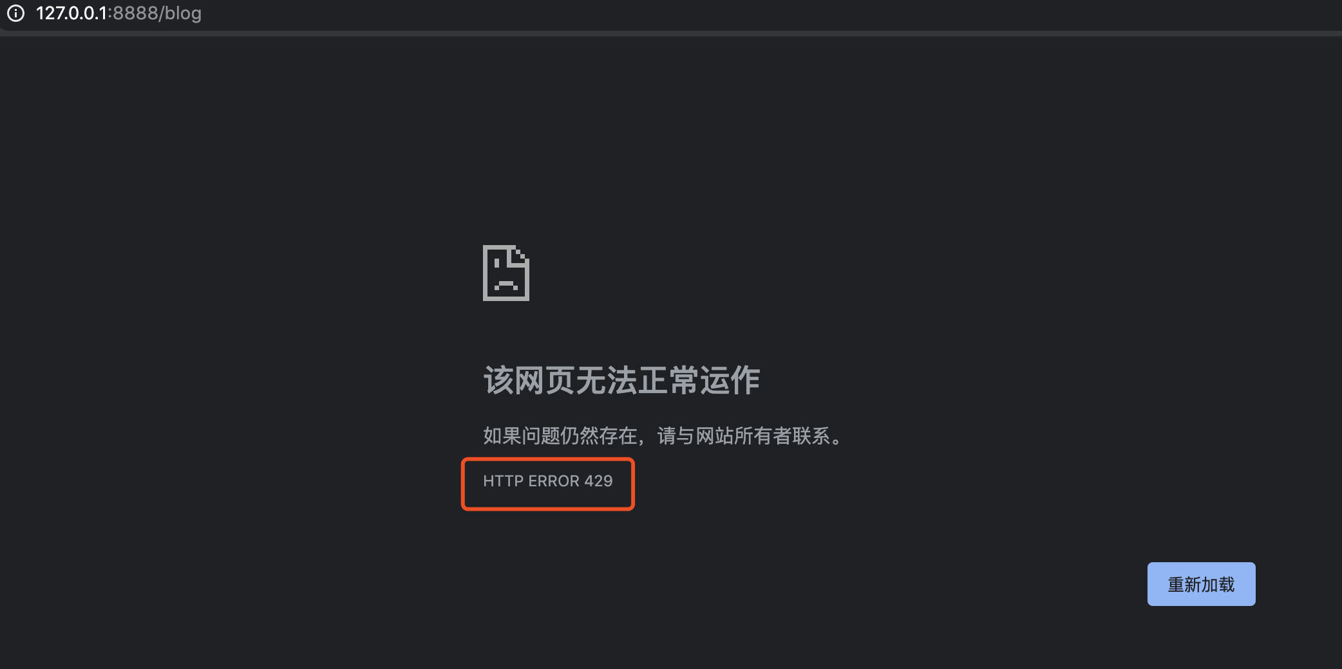This screenshot has width=1342, height=669.
Task: Click 网站所有者 in the description line
Action: (744, 436)
